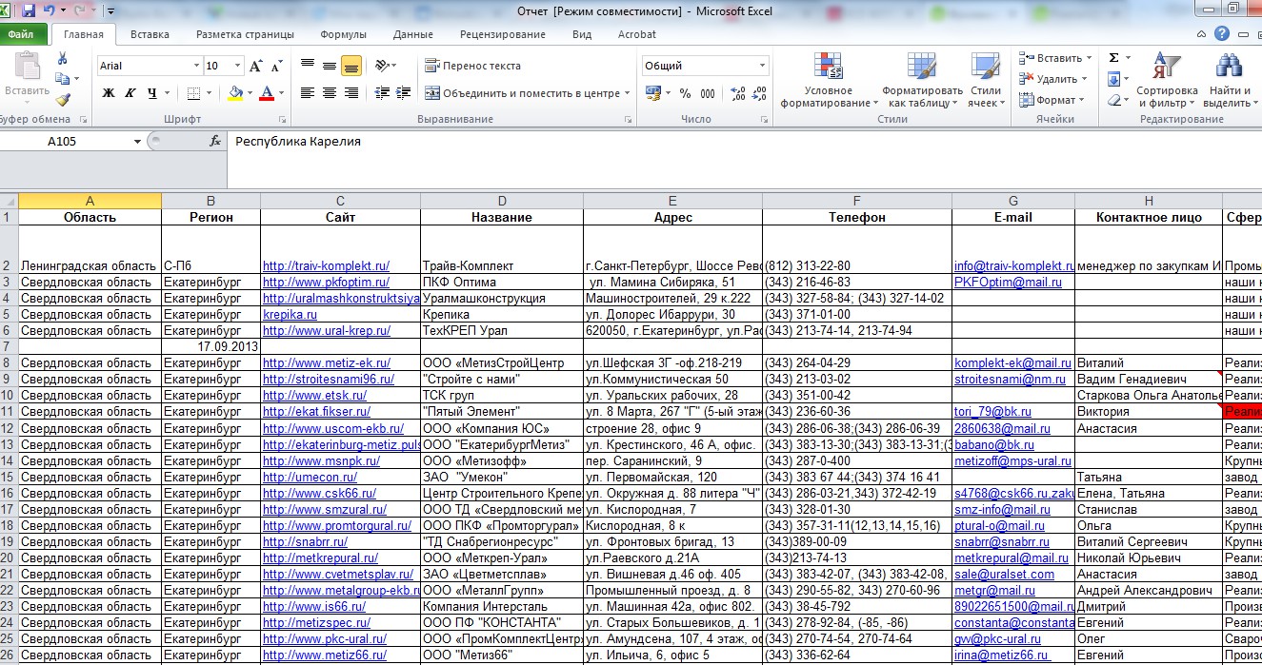Open the font size dropdown
The height and width of the screenshot is (665, 1262).
pos(238,66)
